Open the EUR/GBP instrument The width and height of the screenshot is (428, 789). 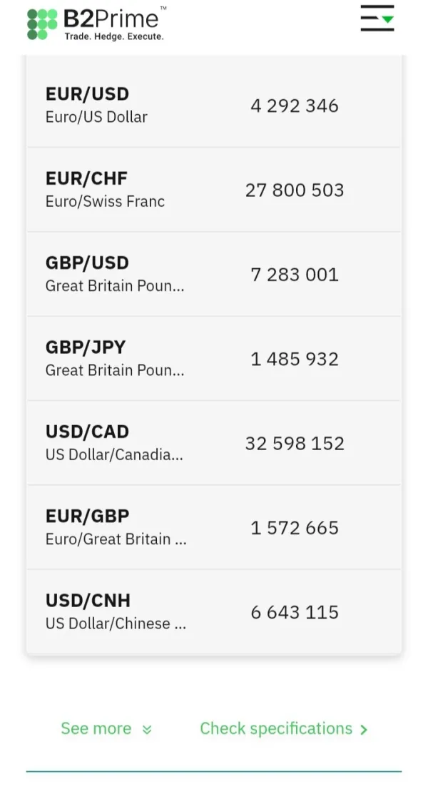(87, 516)
